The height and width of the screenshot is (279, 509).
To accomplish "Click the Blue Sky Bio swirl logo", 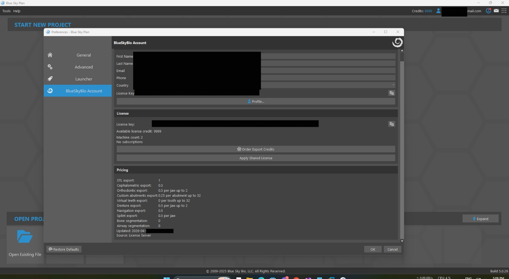I will pyautogui.click(x=397, y=42).
